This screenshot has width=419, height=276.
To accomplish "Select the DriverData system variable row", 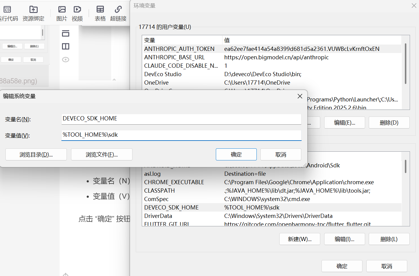I will pos(272,216).
